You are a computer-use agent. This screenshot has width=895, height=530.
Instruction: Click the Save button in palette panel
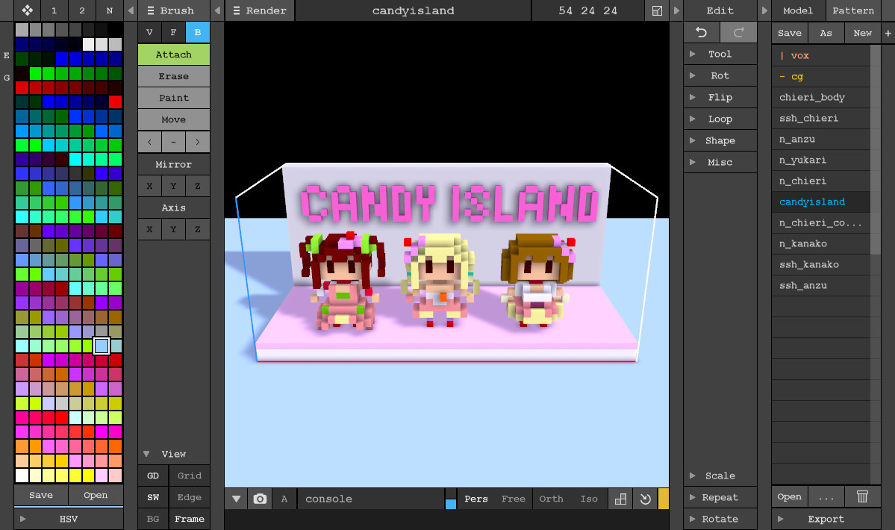pyautogui.click(x=41, y=495)
